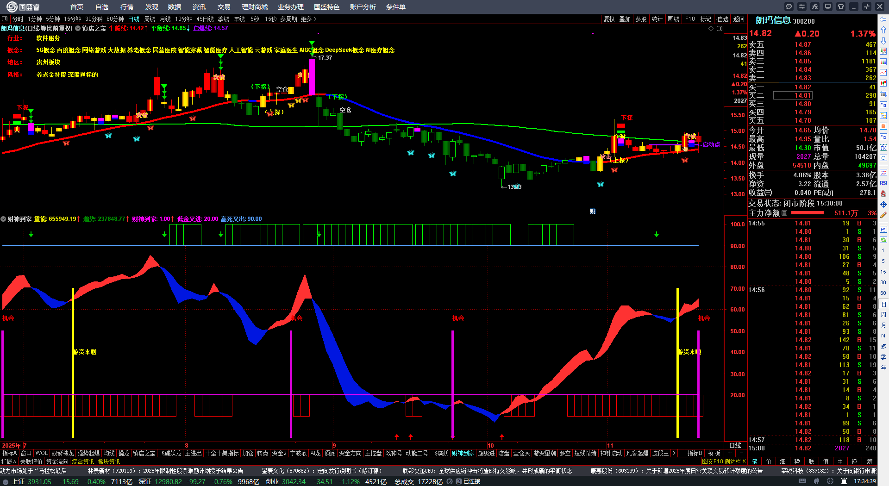889x486 pixels.
Task: Show more indicator tabs with the > arrow
Action: point(674,453)
